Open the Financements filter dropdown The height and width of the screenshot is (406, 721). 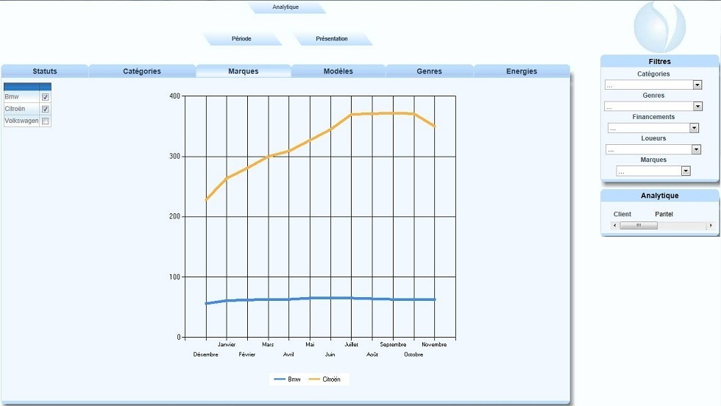[x=694, y=128]
